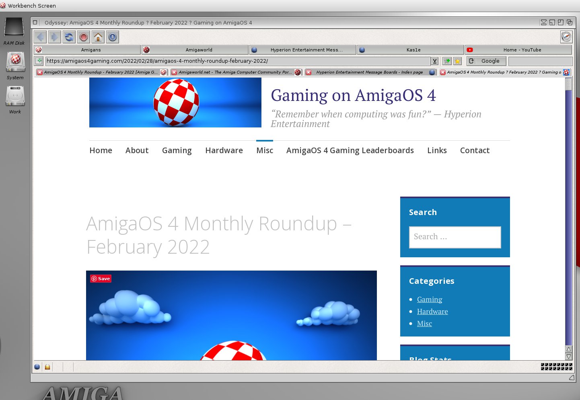
Task: Open the Home - YouTube quicklink
Action: pyautogui.click(x=518, y=50)
